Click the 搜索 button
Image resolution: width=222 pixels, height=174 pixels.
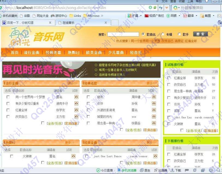click(200, 34)
